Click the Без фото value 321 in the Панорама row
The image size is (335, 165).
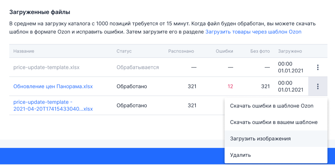pyautogui.click(x=265, y=87)
